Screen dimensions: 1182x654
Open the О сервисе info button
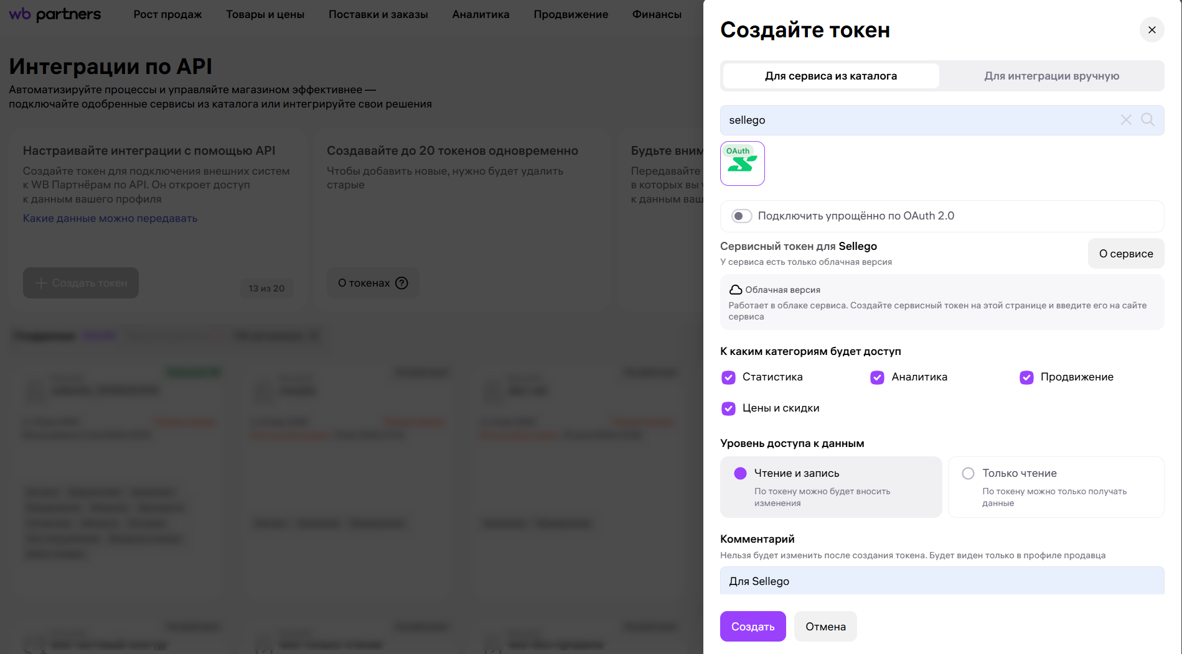pyautogui.click(x=1125, y=254)
